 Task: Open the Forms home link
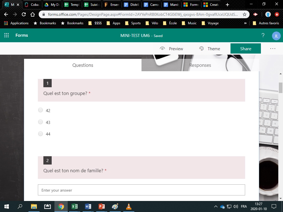(22, 35)
